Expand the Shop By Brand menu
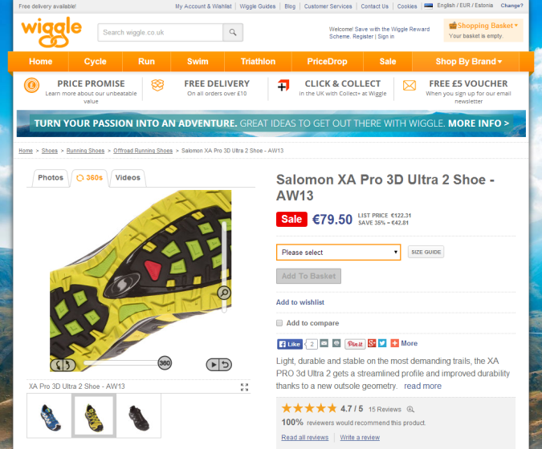Viewport: 542px width, 449px height. (468, 62)
